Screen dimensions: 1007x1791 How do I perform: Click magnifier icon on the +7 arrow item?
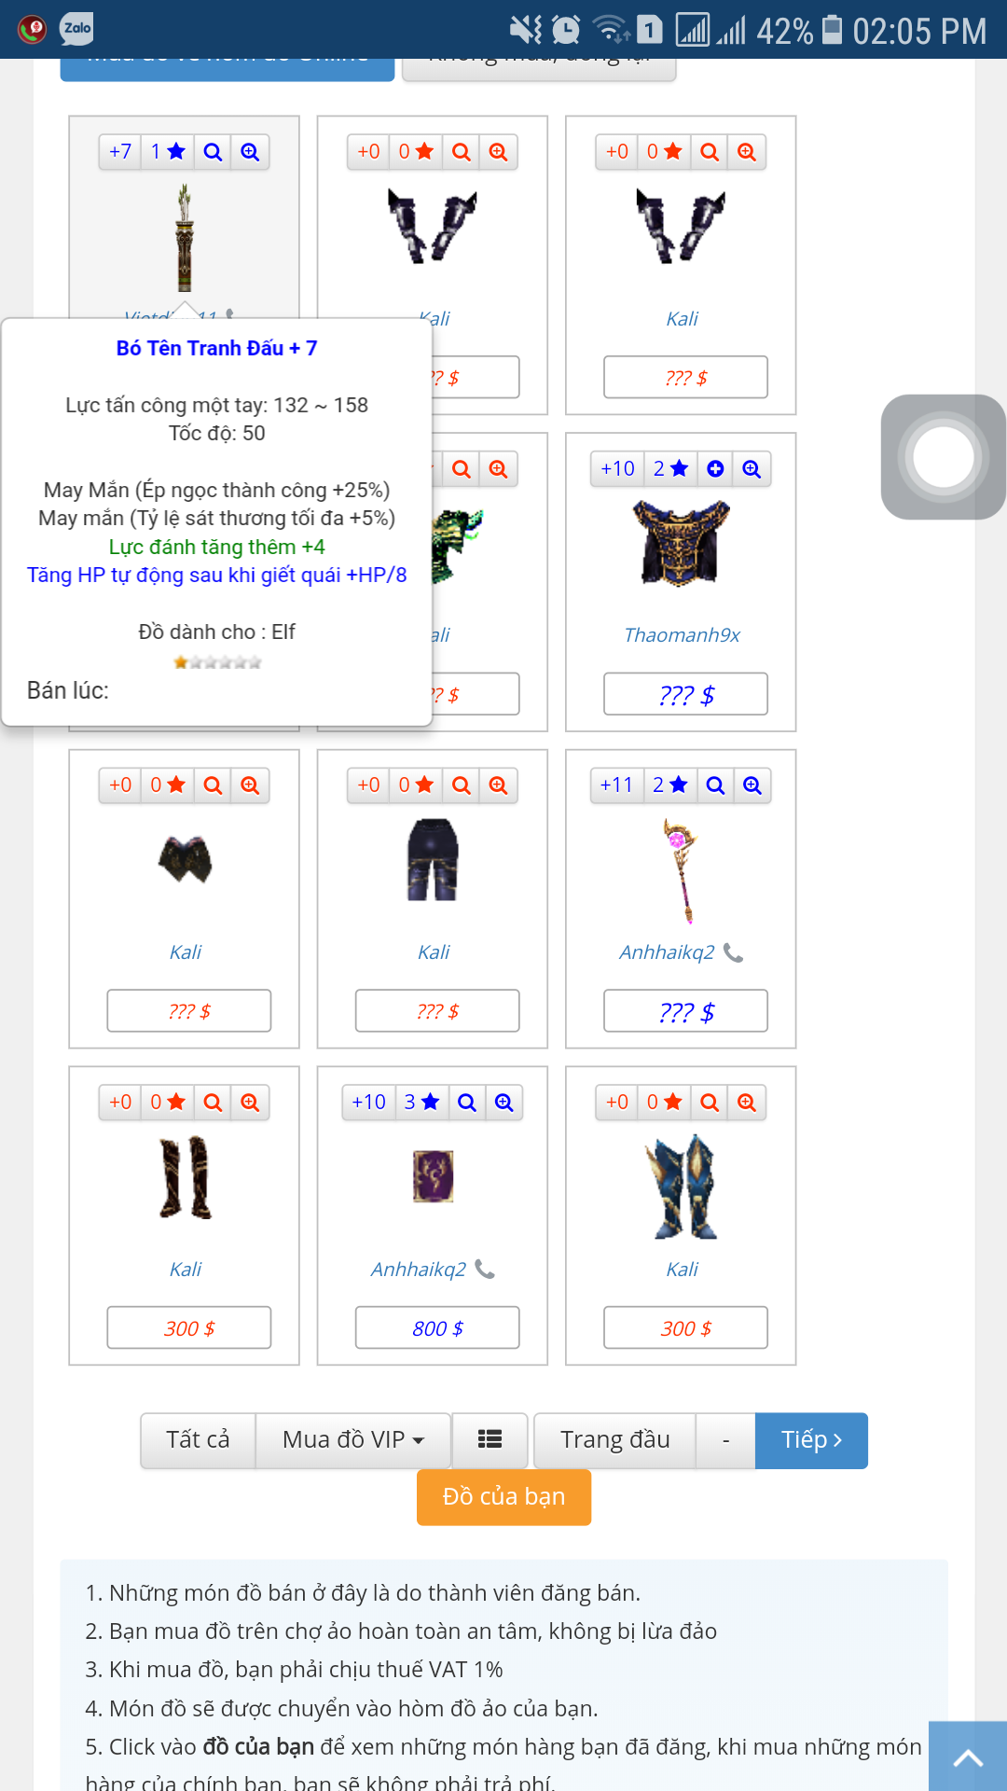point(213,152)
